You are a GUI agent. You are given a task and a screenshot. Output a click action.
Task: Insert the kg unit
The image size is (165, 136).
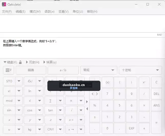coord(30,129)
